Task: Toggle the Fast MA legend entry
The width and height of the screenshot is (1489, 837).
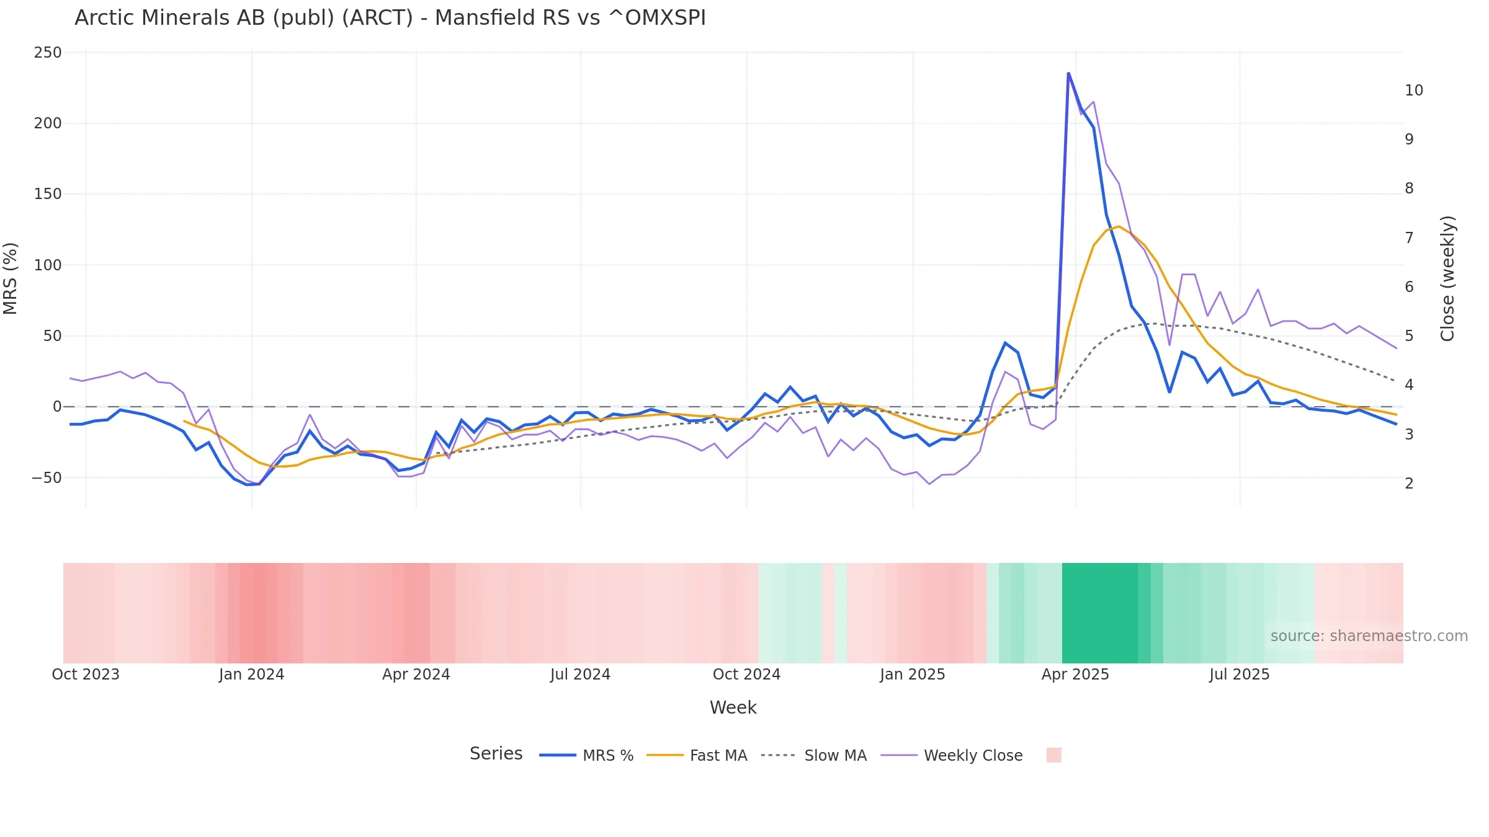Action: click(697, 755)
